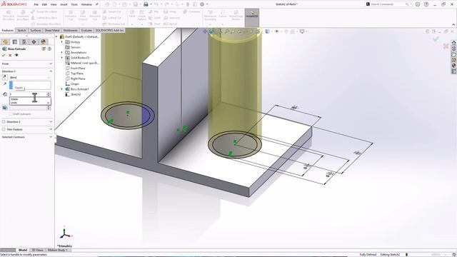Open the Insert menu
Screen dimensions: 457x257
pyautogui.click(x=64, y=4)
